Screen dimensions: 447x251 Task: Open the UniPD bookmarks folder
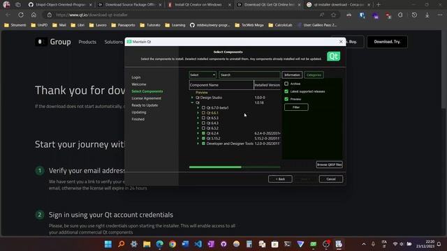[x=39, y=25]
